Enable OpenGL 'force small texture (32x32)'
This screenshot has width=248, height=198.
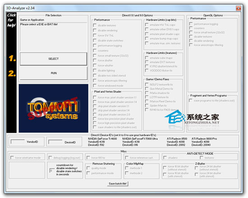[x=191, y=32]
